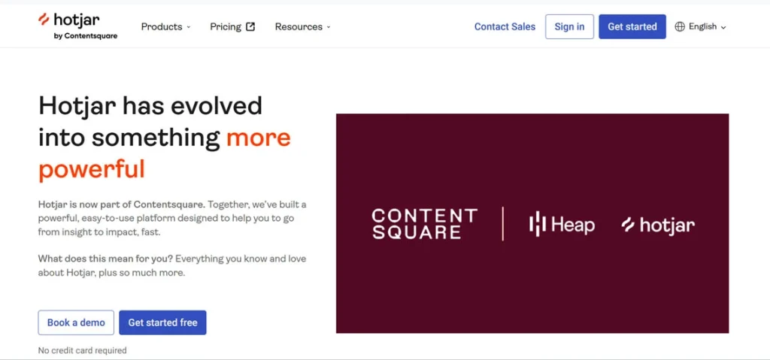Click the globe language icon

point(680,26)
